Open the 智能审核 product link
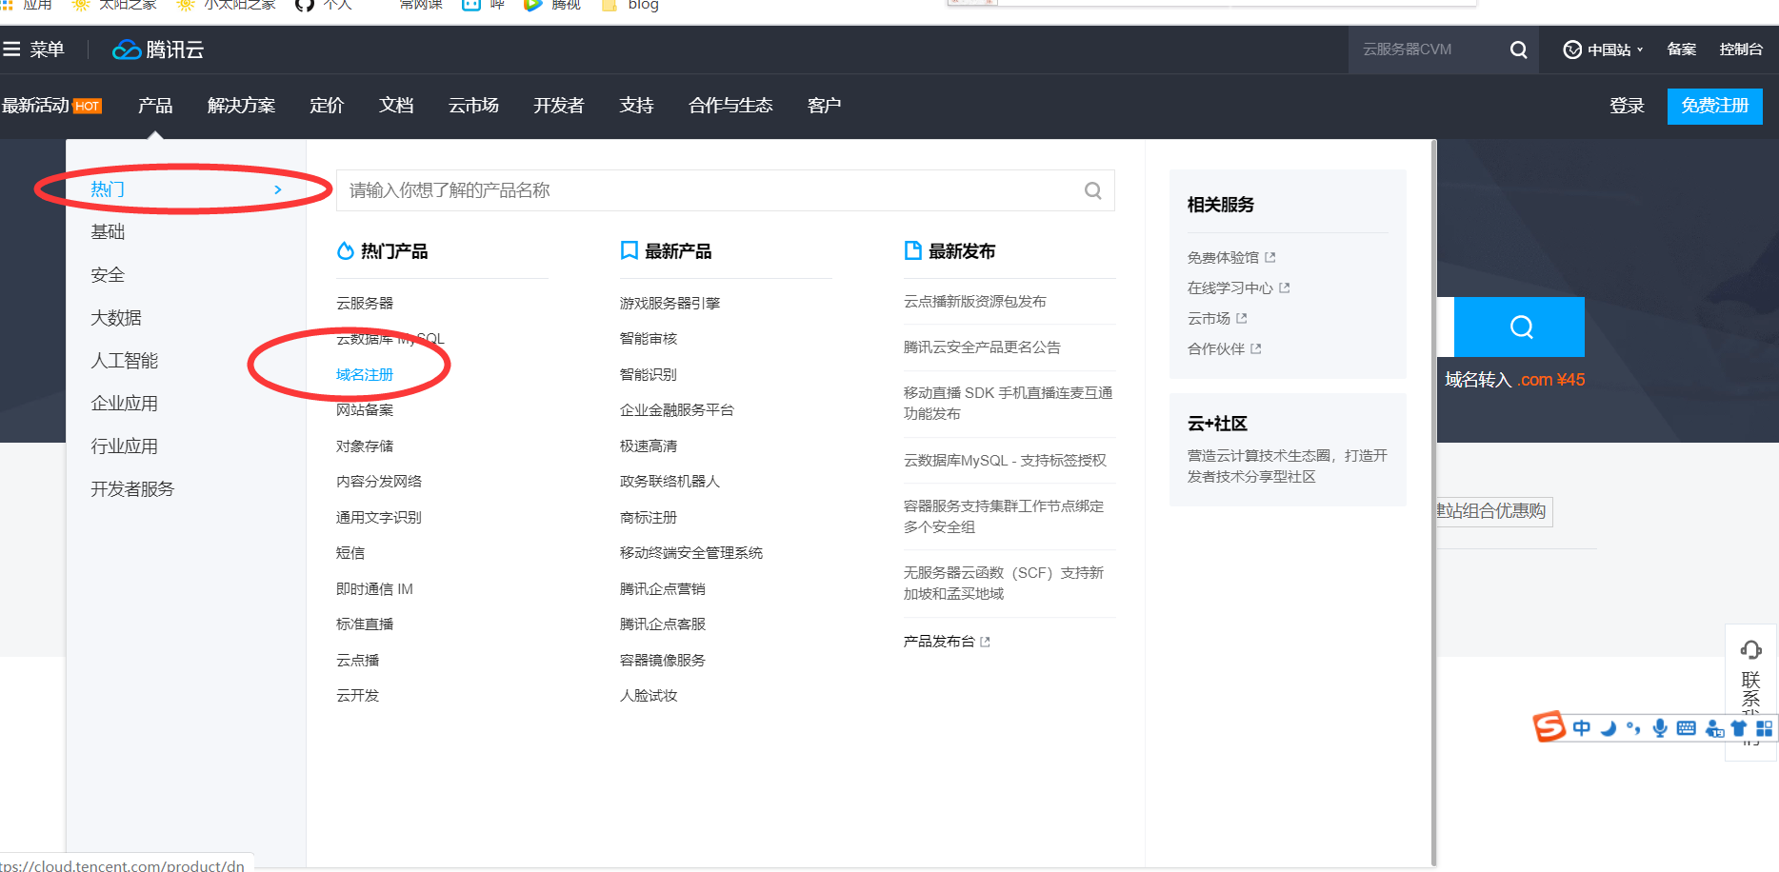The height and width of the screenshot is (872, 1779). point(649,338)
